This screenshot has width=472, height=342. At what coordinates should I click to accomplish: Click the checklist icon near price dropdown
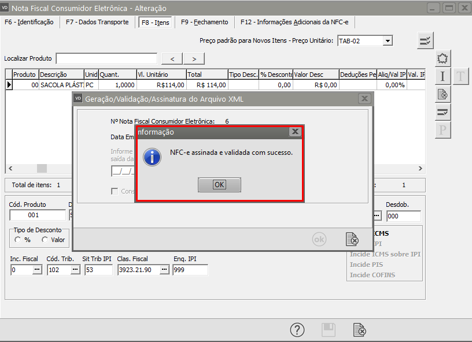pyautogui.click(x=425, y=40)
